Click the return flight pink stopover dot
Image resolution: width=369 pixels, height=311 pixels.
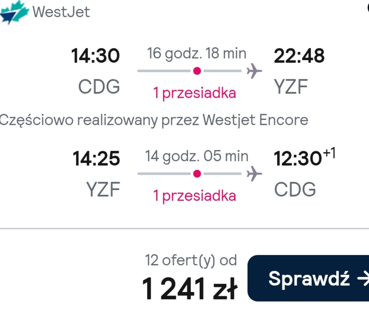click(x=197, y=174)
